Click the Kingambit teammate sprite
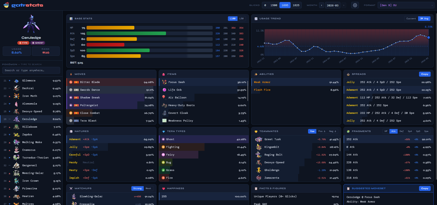This screenshot has width=437, height=205. [x=258, y=147]
